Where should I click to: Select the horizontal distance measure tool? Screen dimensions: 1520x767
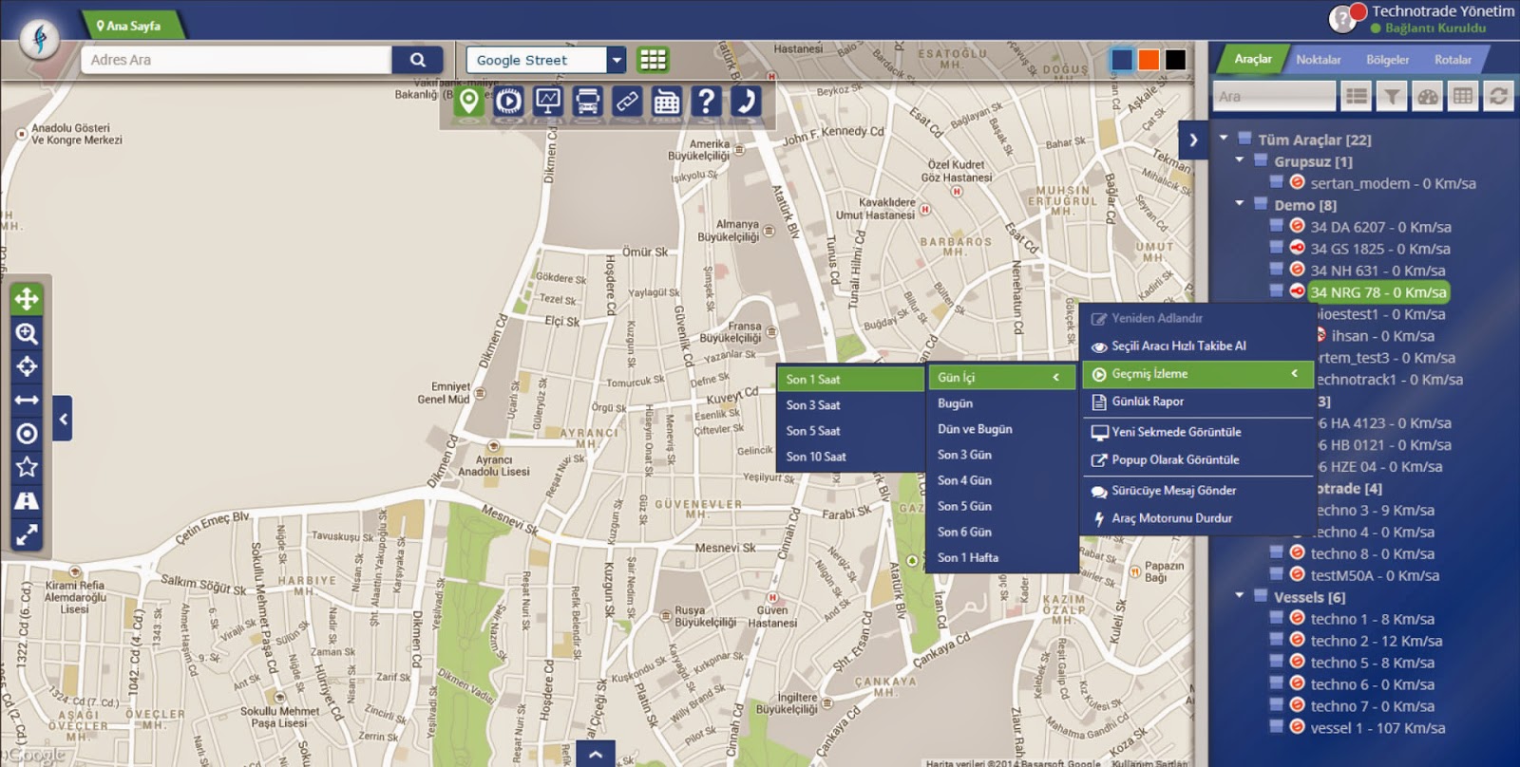click(x=27, y=400)
